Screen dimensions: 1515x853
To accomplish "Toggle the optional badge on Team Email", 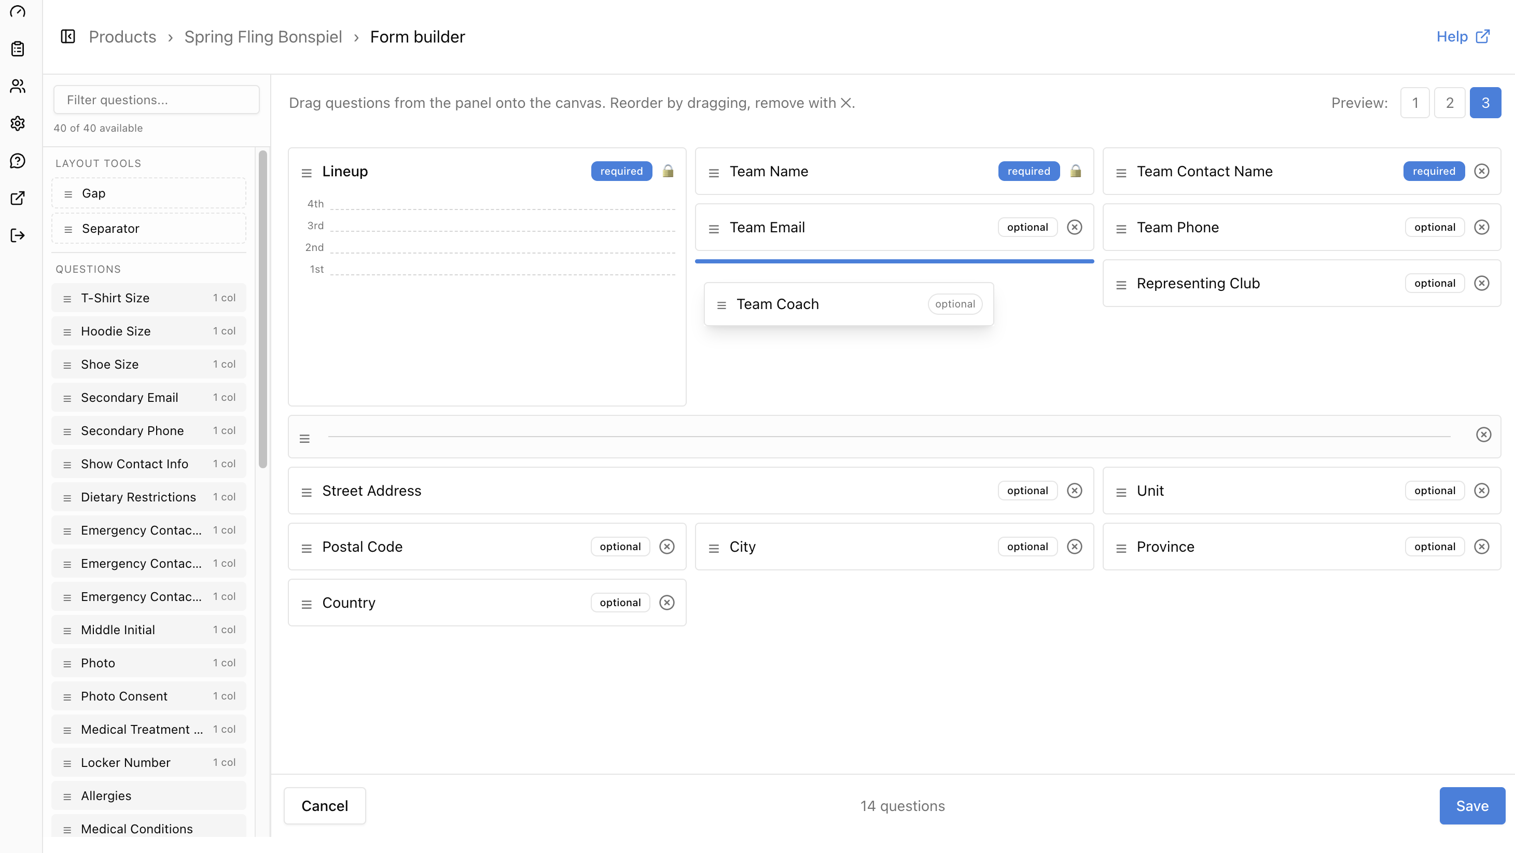I will [x=1027, y=227].
